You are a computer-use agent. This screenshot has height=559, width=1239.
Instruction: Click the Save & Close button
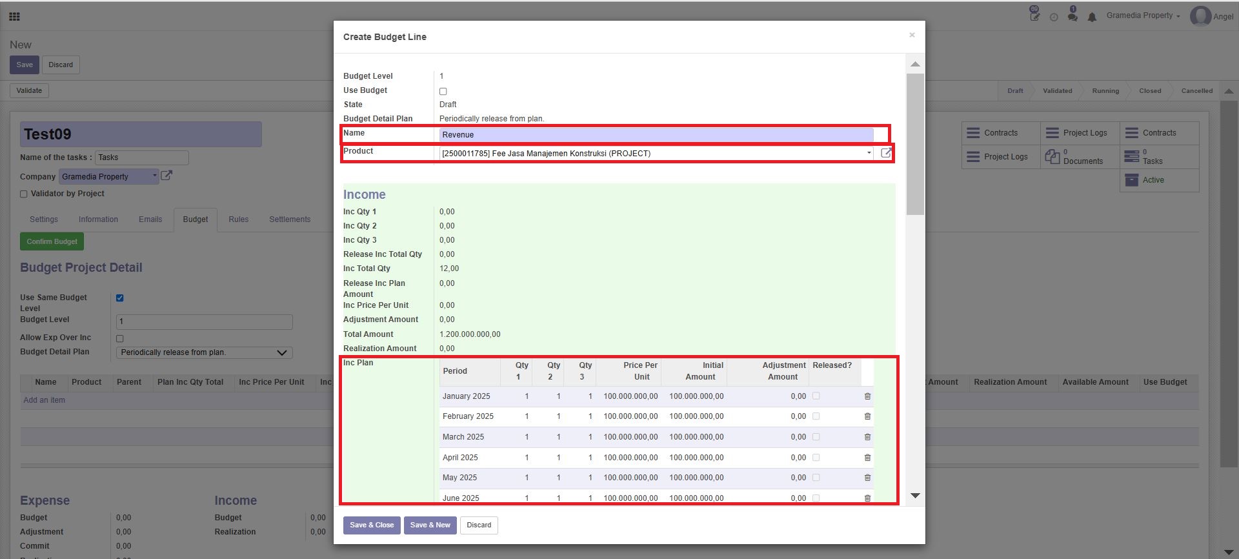tap(372, 525)
